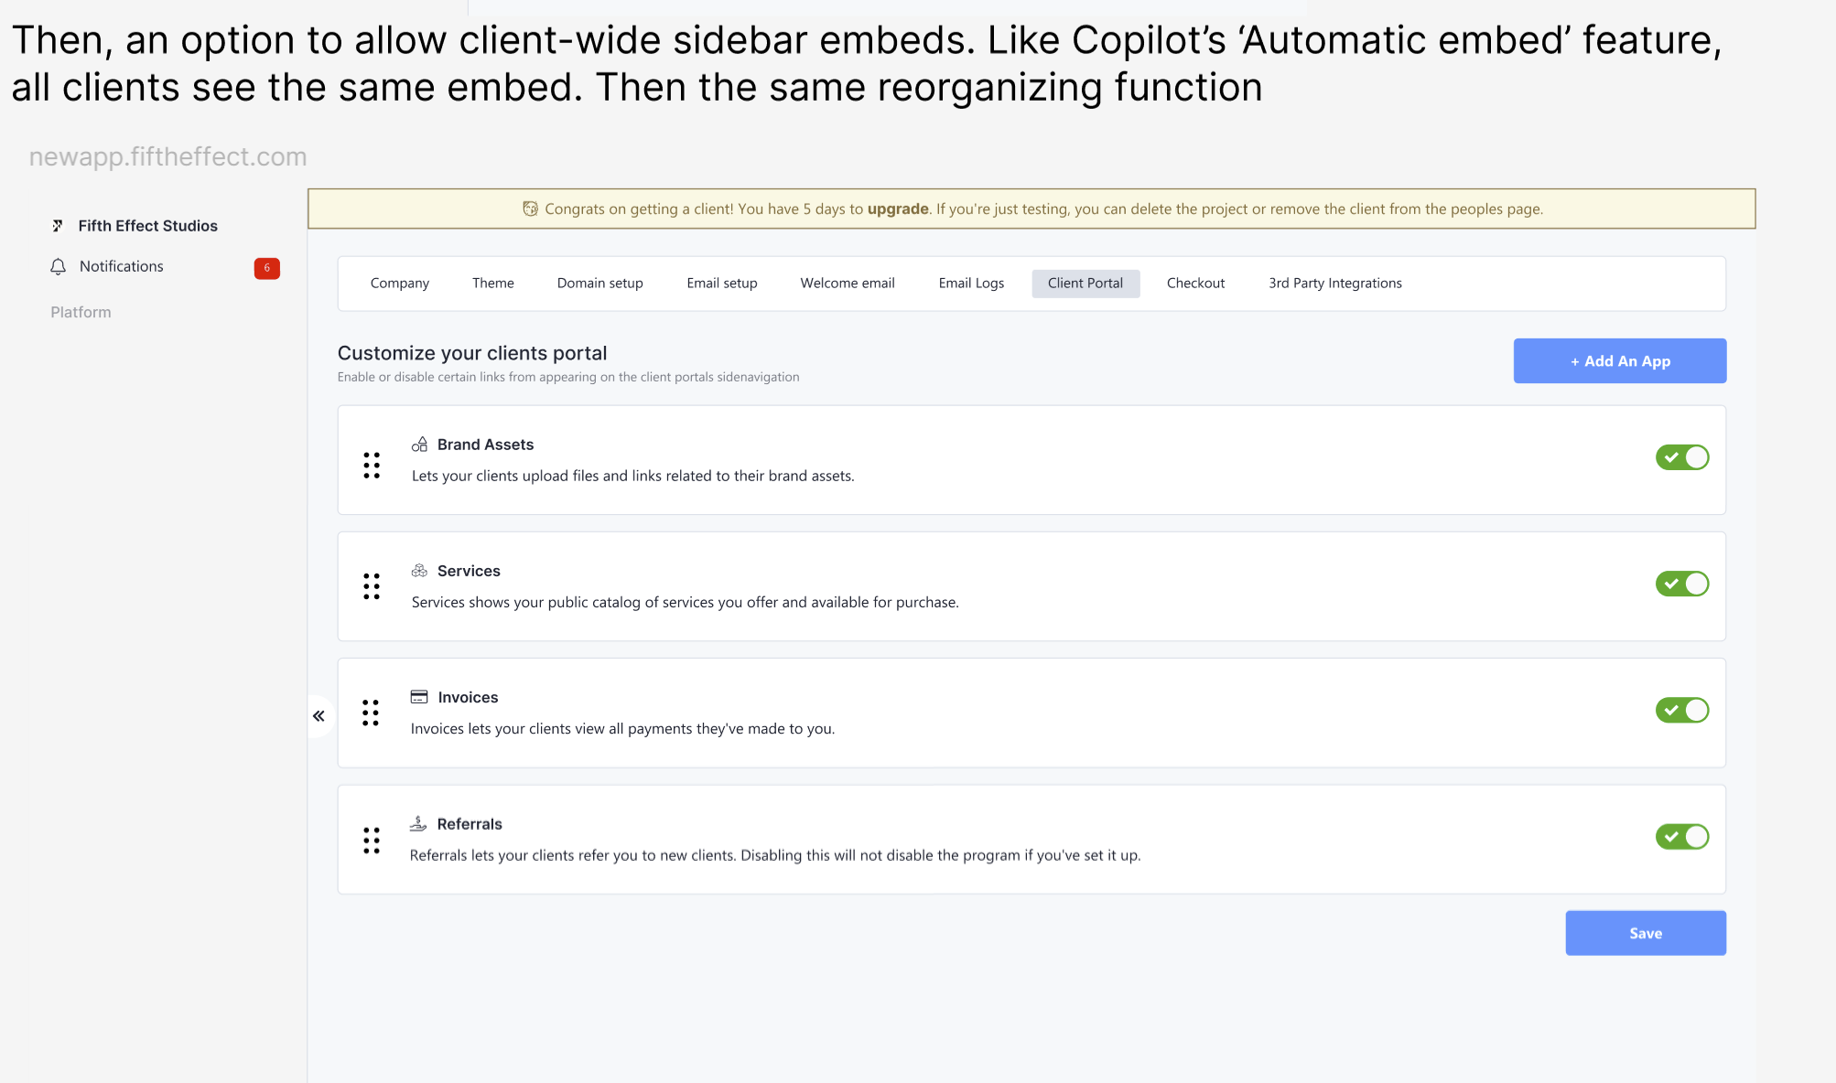Viewport: 1836px width, 1083px height.
Task: Disable the Referrals toggle switch
Action: (x=1681, y=837)
